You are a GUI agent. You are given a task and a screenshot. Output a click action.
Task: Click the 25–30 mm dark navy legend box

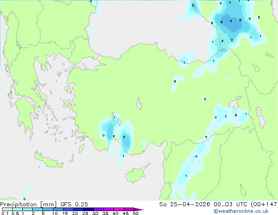[89, 209]
